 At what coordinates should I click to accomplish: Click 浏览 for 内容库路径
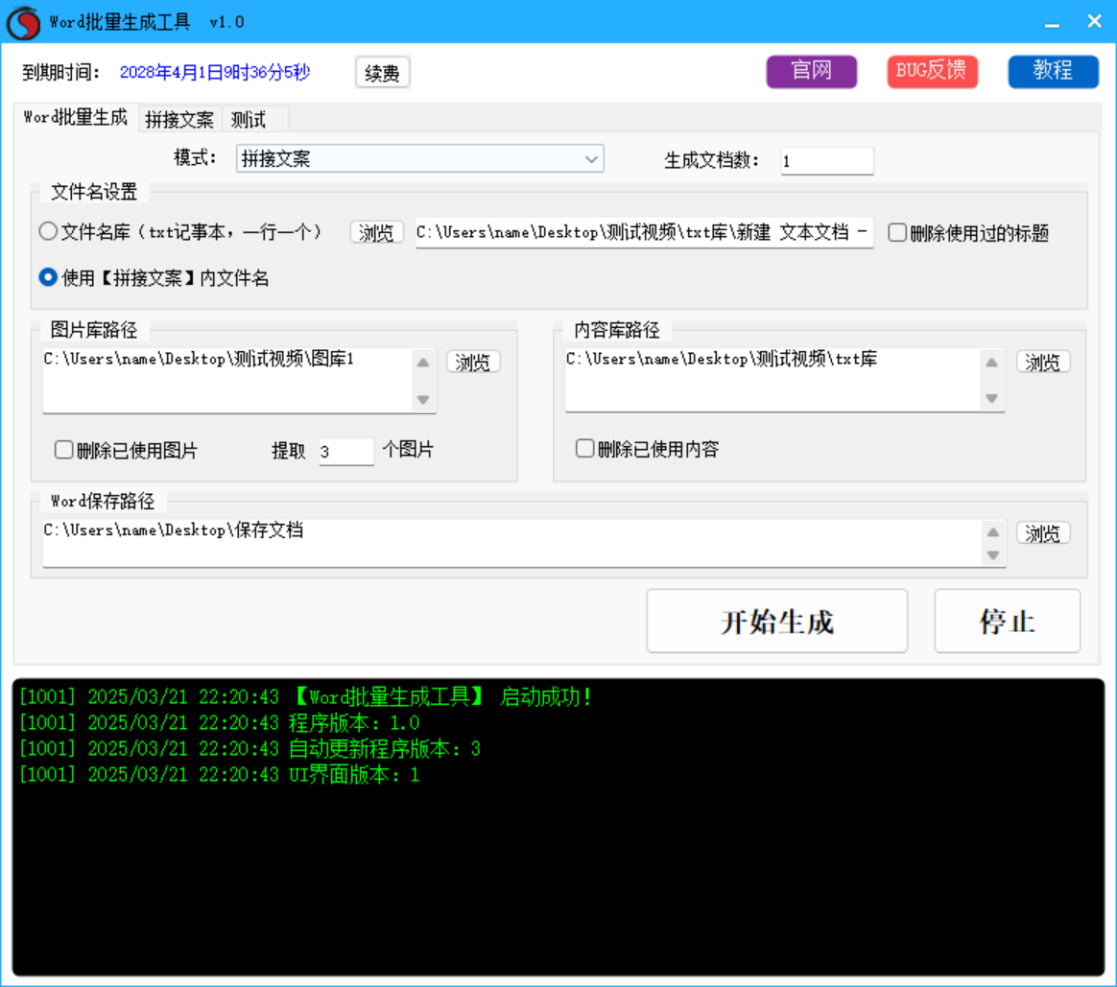(x=1043, y=362)
